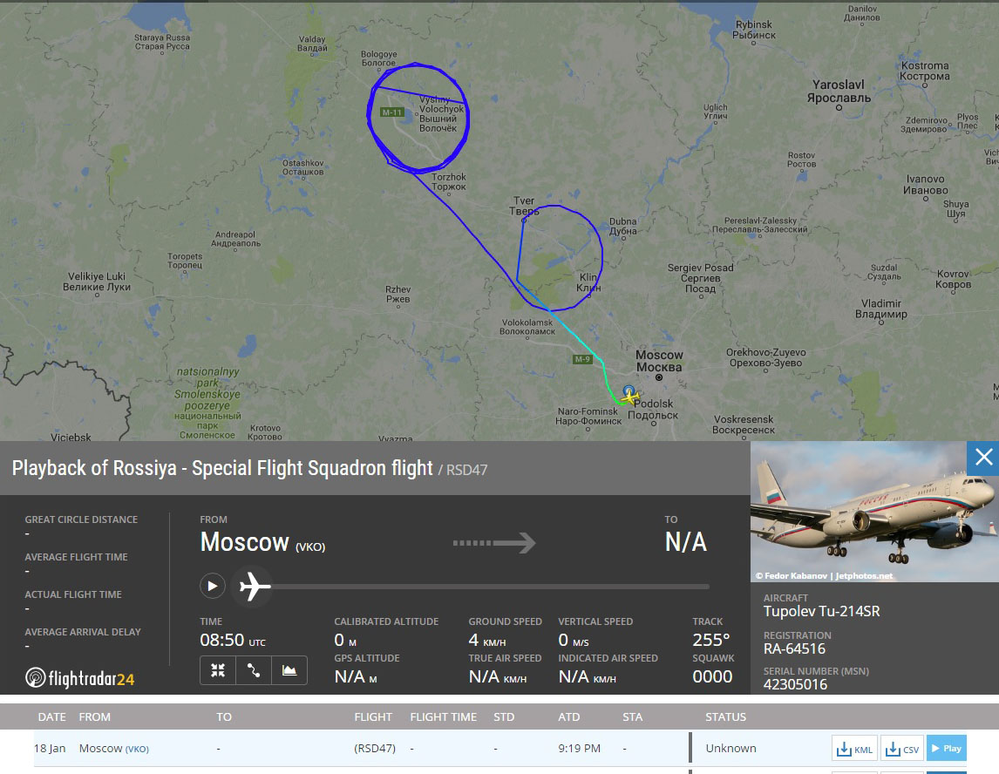Click the M-9 highway marker on map
Image resolution: width=999 pixels, height=774 pixels.
(x=582, y=359)
